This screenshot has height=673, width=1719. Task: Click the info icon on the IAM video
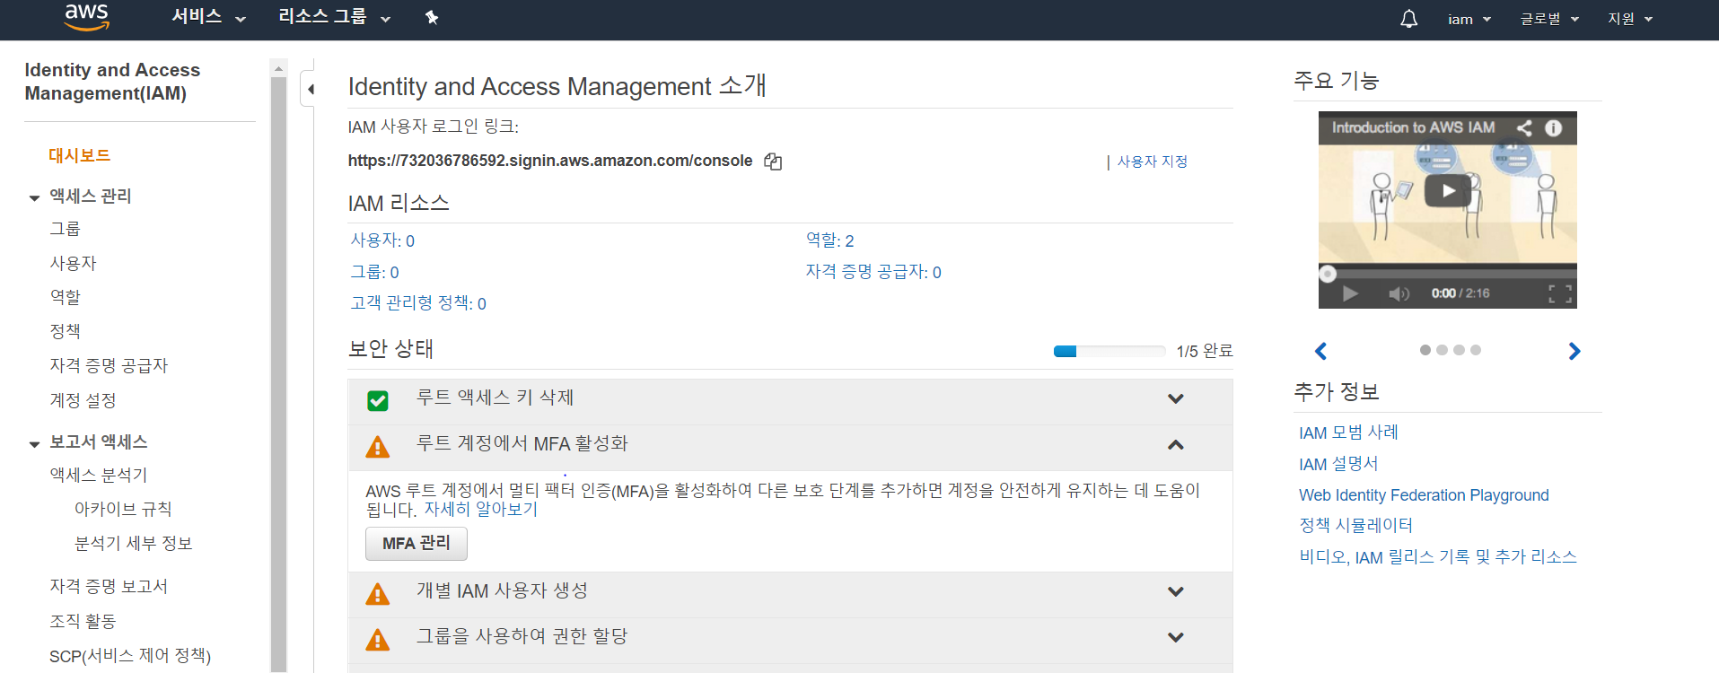(1553, 127)
